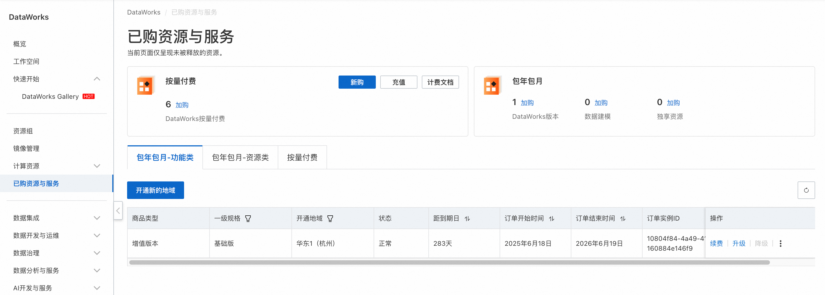The width and height of the screenshot is (825, 295).
Task: Filter the 开通地域 column
Action: [330, 219]
